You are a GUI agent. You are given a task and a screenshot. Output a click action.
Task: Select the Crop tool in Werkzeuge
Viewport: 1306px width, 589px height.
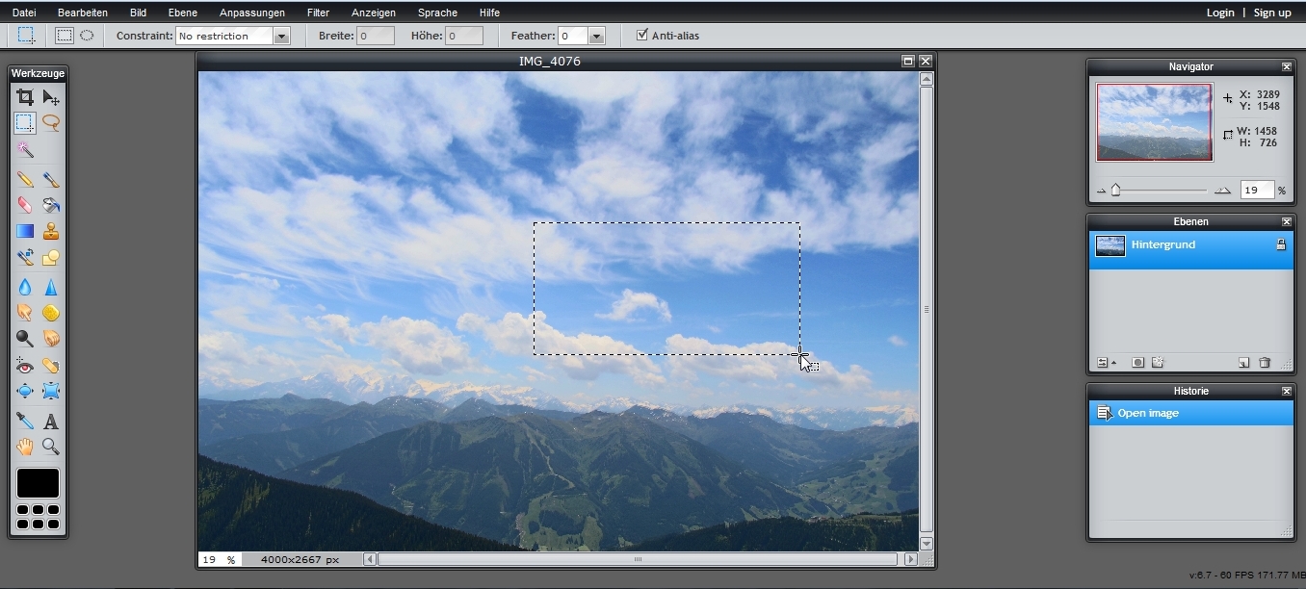click(25, 97)
